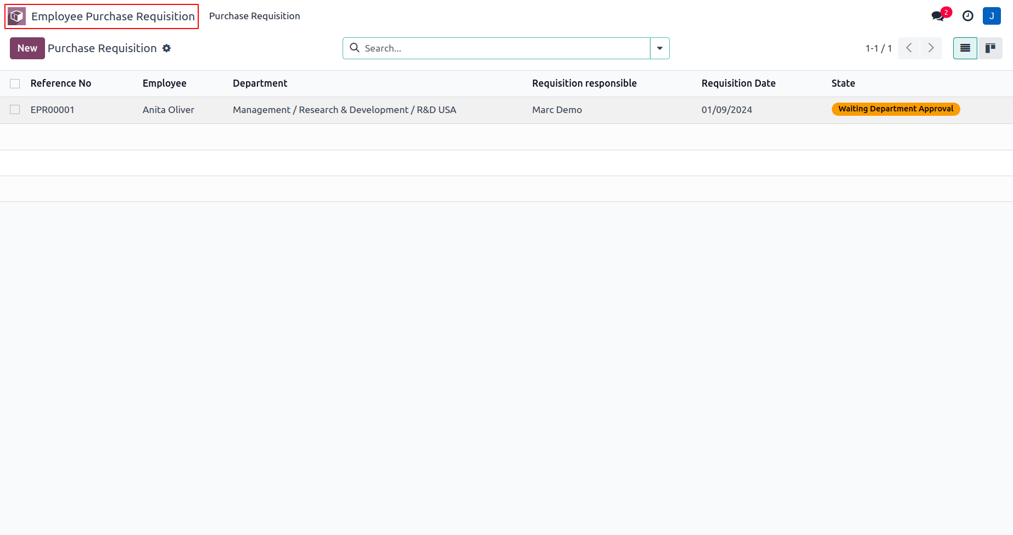The width and height of the screenshot is (1013, 535).
Task: Switch to the list view
Action: click(x=965, y=48)
